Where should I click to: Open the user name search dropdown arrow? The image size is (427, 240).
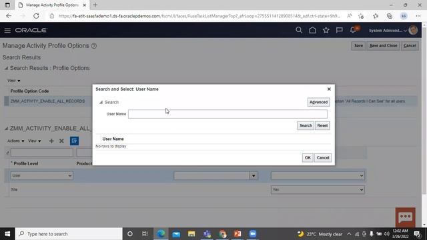coord(254,176)
